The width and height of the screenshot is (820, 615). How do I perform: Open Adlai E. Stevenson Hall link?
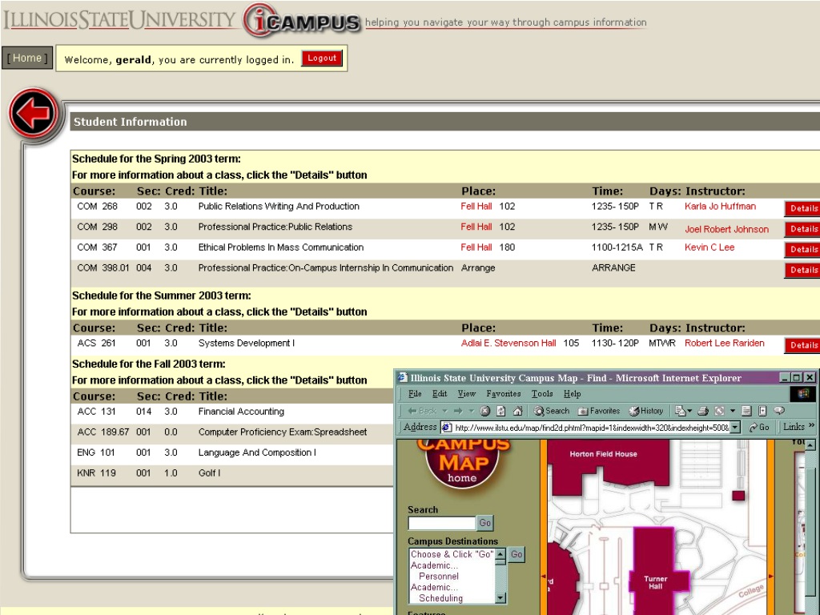508,343
